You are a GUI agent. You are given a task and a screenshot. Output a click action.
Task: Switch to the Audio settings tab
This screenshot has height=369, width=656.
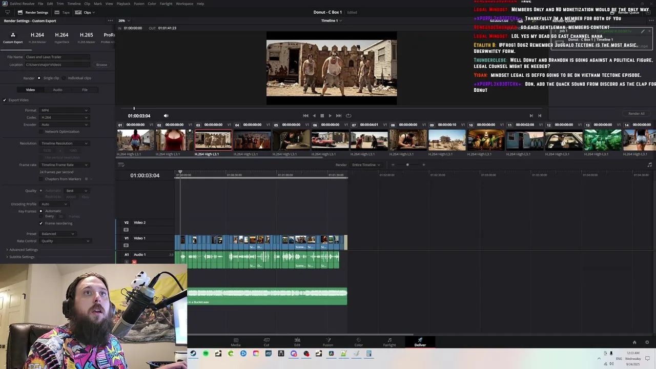click(x=57, y=90)
